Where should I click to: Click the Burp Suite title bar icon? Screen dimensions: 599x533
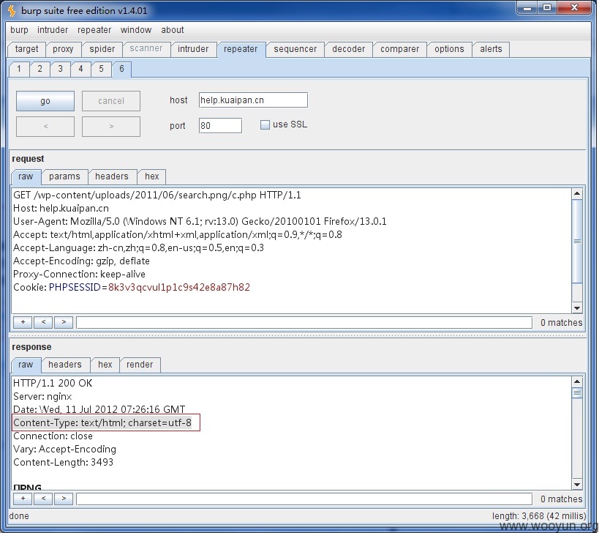[x=12, y=11]
